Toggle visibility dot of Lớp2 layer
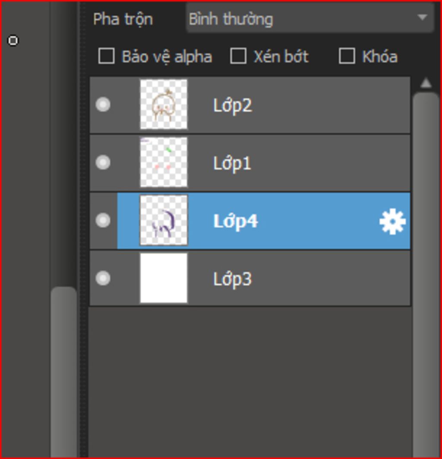This screenshot has width=442, height=459. click(103, 104)
